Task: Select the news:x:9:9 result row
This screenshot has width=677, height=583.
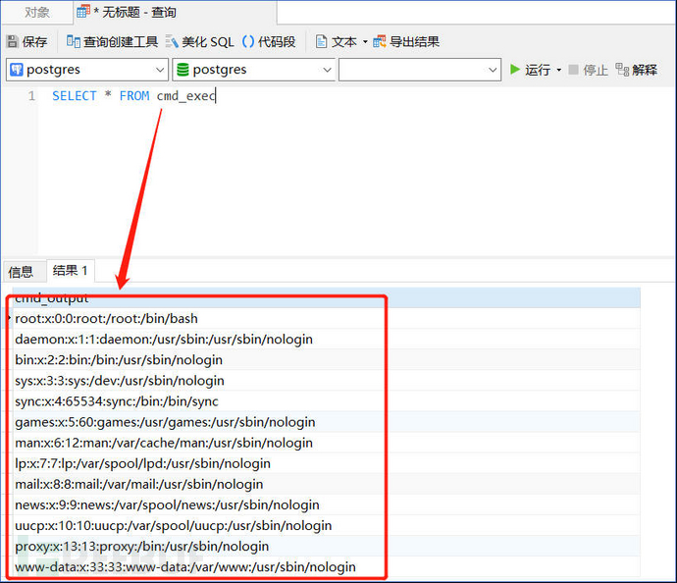Action: tap(326, 505)
